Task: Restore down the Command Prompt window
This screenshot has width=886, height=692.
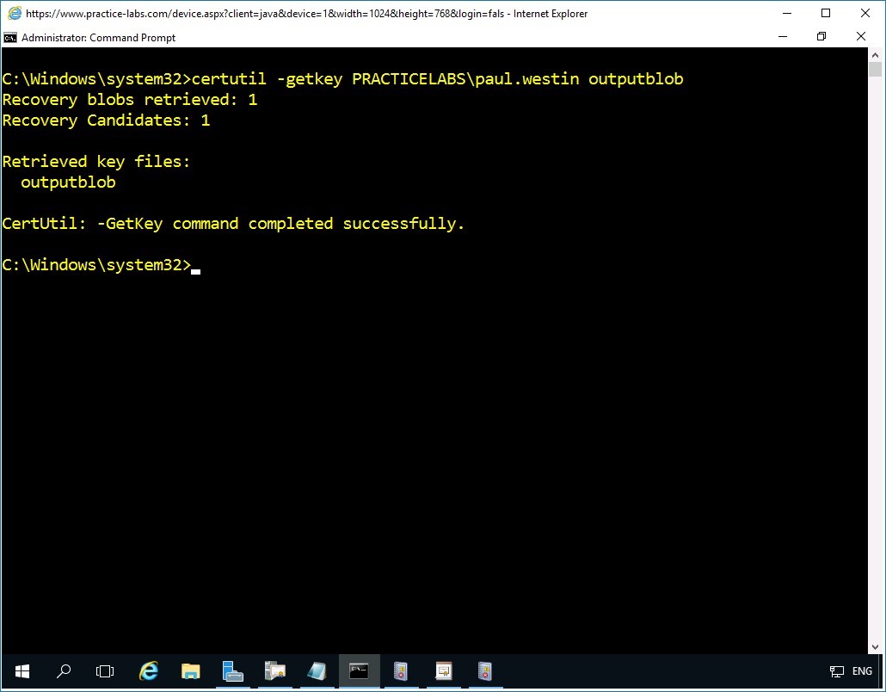Action: [821, 37]
